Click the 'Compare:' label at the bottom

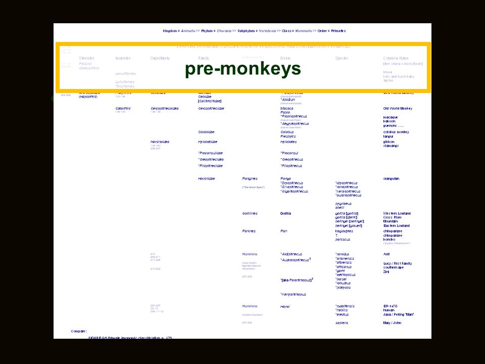tap(79, 331)
